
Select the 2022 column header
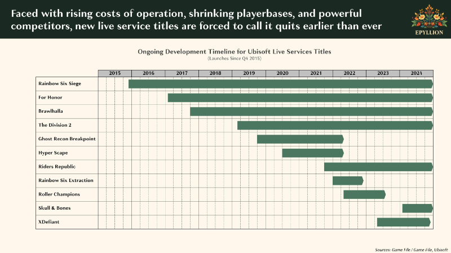click(350, 73)
